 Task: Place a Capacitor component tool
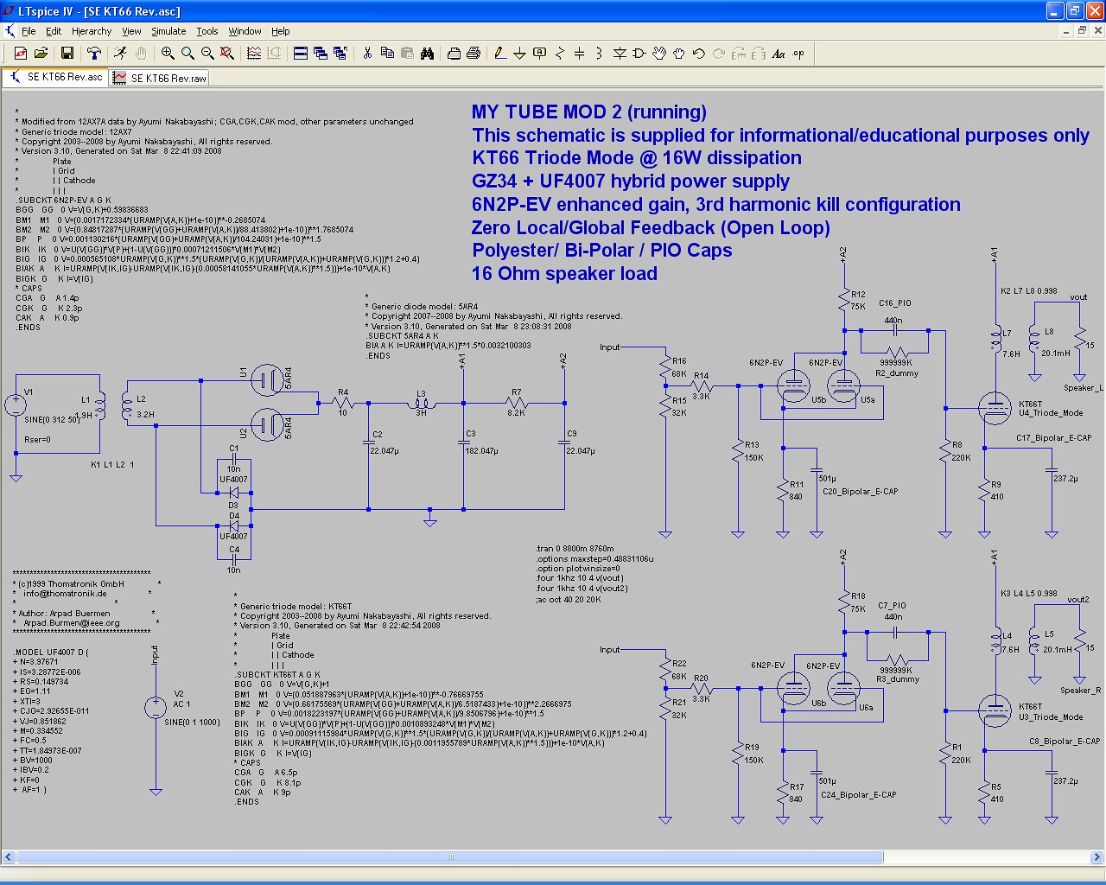point(580,54)
